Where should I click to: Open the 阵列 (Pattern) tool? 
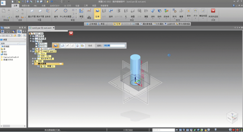click(x=174, y=12)
